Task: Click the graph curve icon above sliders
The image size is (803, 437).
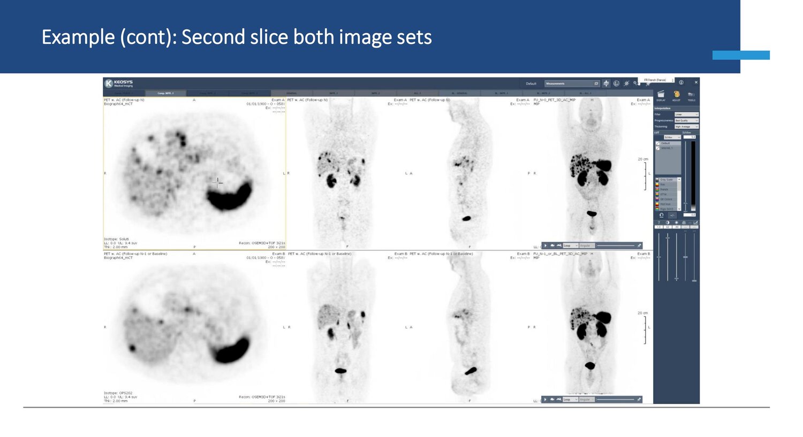Action: pos(695,223)
